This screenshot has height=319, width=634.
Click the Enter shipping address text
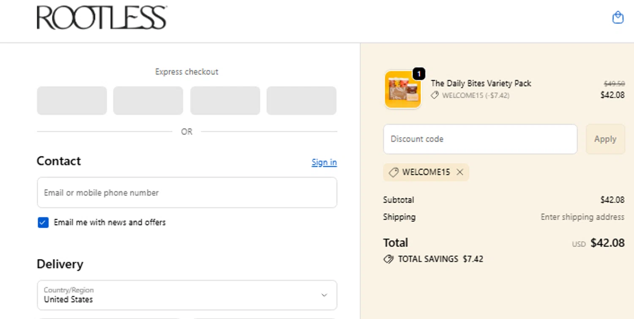582,217
